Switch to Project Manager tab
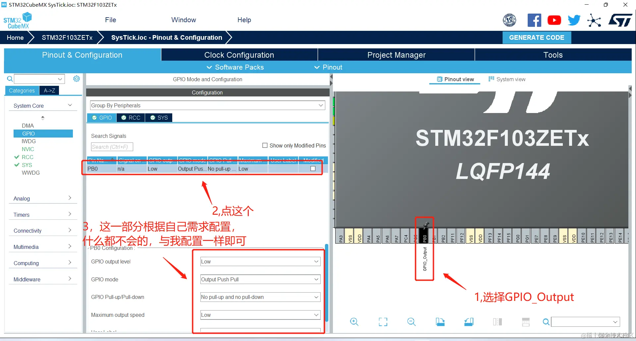The image size is (636, 341). 396,55
